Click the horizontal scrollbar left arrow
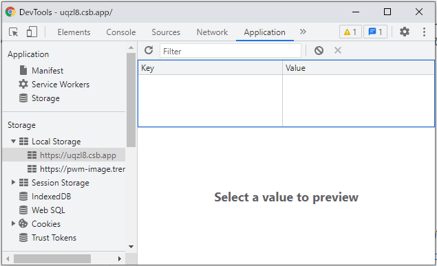Viewport: 437px width, 266px height. click(x=8, y=258)
